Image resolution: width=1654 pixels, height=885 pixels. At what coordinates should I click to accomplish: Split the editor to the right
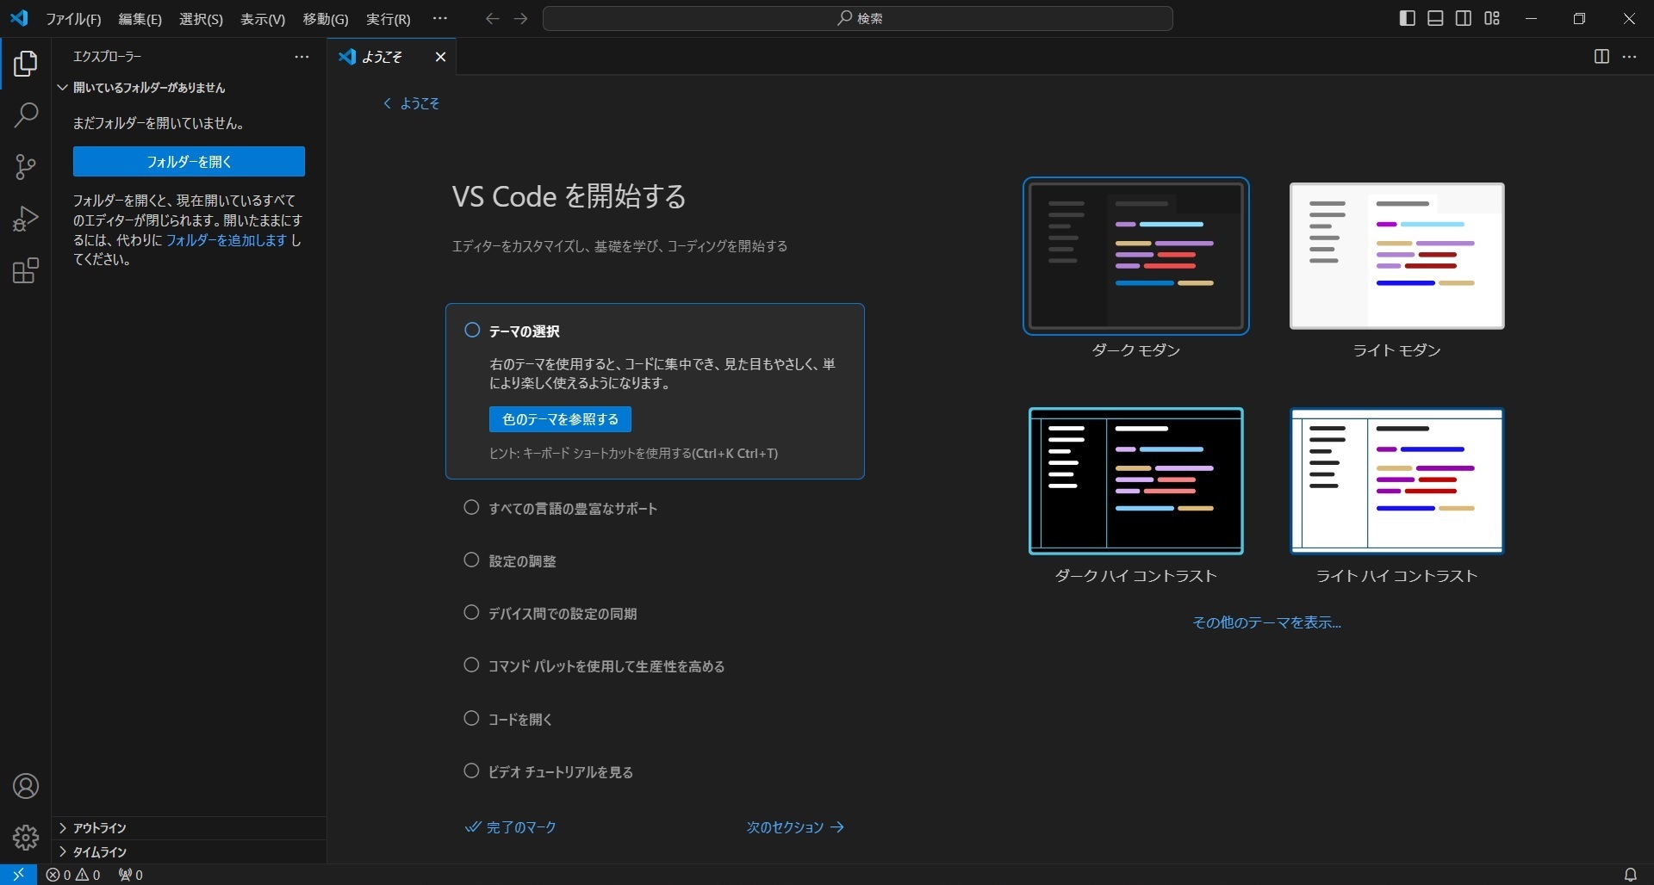click(x=1601, y=57)
